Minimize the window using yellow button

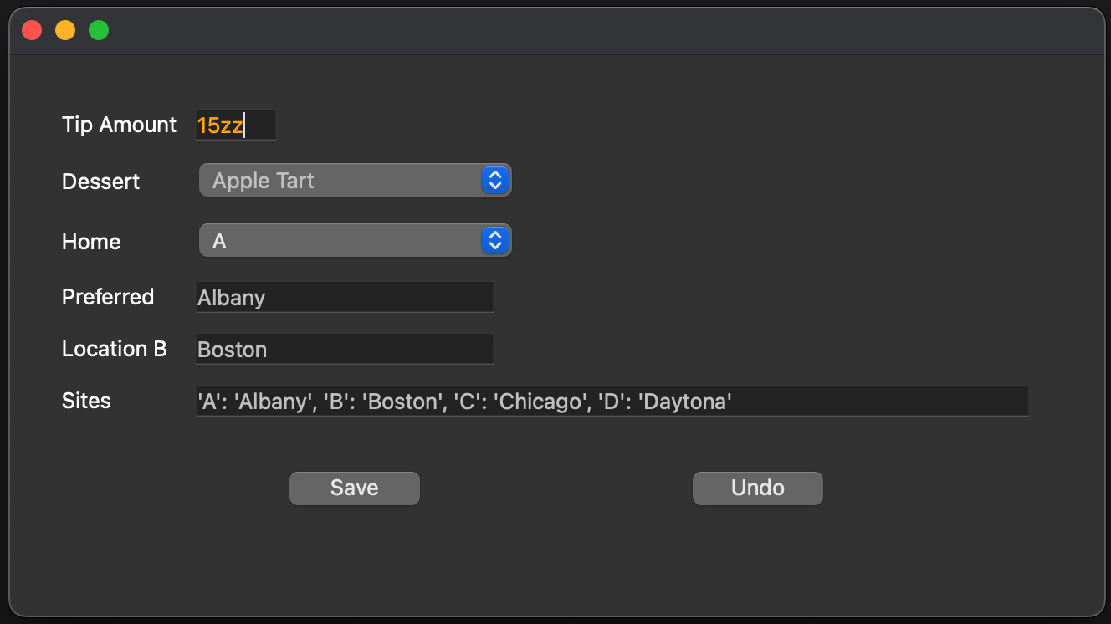[65, 31]
